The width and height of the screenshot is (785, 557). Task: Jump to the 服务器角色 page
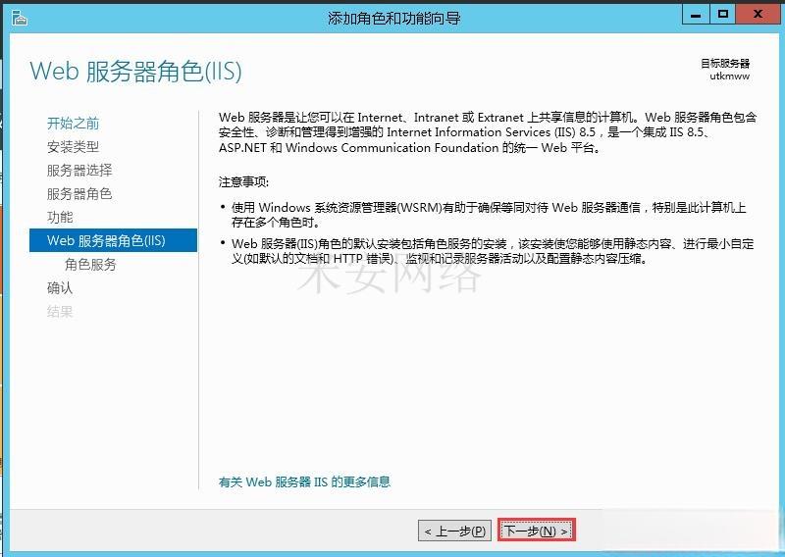click(x=78, y=194)
